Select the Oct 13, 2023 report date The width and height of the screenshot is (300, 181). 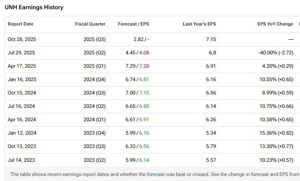[22, 146]
